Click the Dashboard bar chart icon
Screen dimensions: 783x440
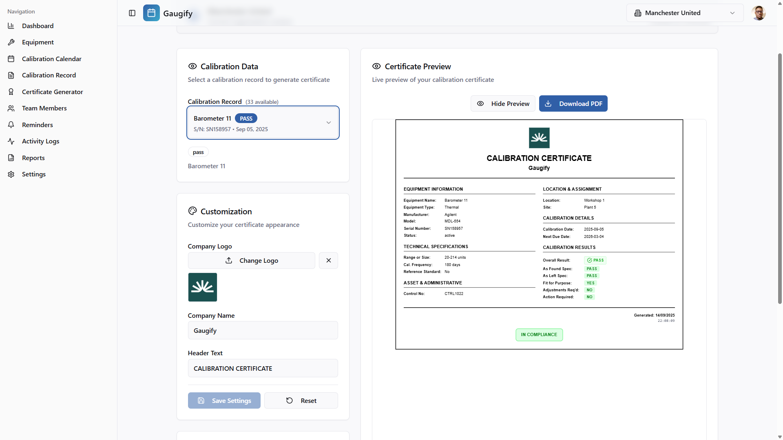(x=11, y=26)
